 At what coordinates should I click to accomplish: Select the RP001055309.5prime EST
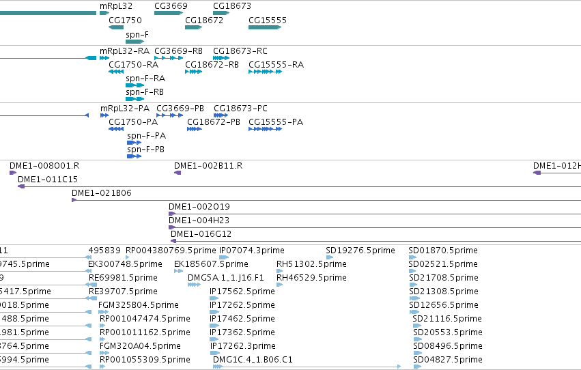point(102,367)
